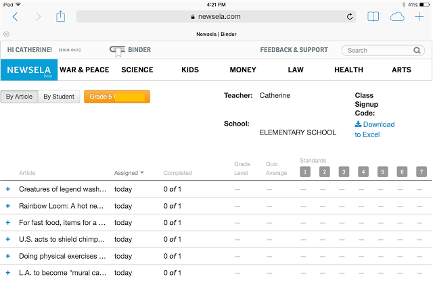Click the Download to Excel link
Viewport: 433px width, 281px height.
(374, 129)
